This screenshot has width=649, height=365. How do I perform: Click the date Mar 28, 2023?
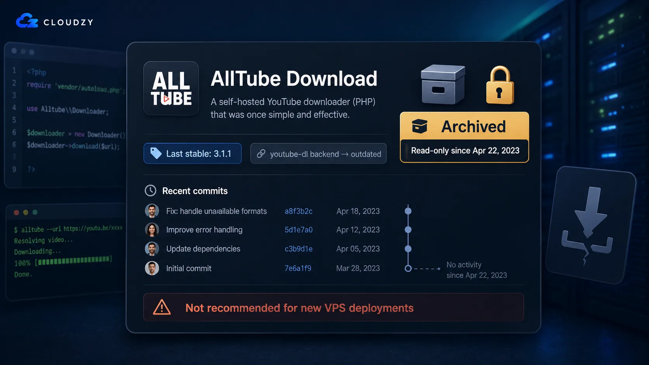(x=358, y=268)
